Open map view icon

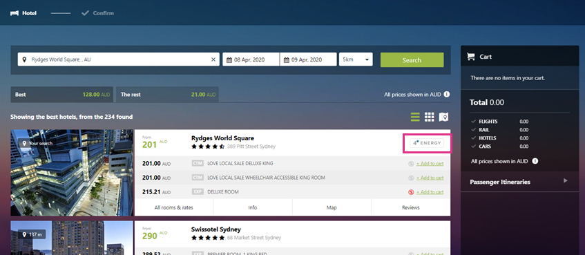click(x=443, y=117)
